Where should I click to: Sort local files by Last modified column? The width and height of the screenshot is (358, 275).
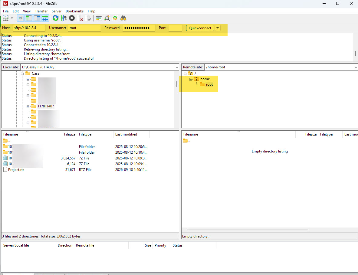pos(132,134)
